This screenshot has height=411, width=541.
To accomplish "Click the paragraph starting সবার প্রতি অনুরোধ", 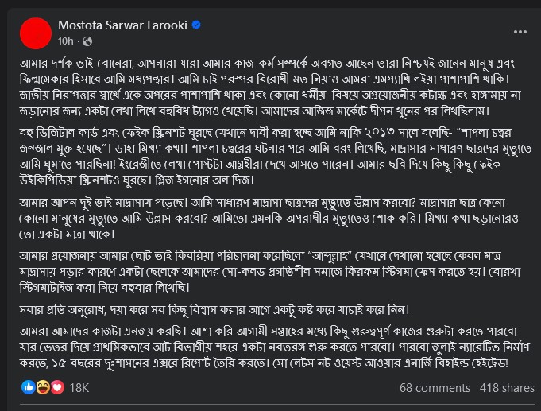I will pyautogui.click(x=214, y=310).
